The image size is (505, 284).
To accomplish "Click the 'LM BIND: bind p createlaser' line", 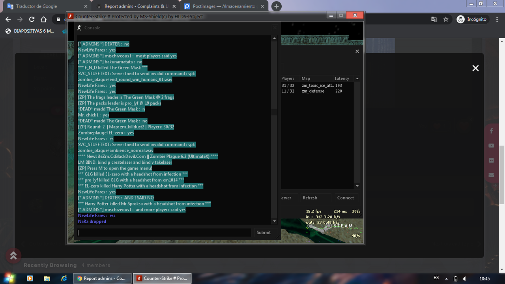I will point(125,162).
